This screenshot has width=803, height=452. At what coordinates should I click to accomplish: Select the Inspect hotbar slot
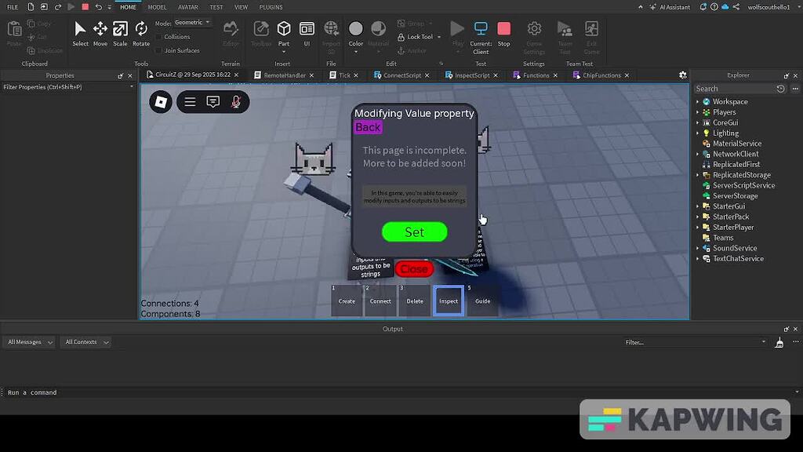point(449,301)
